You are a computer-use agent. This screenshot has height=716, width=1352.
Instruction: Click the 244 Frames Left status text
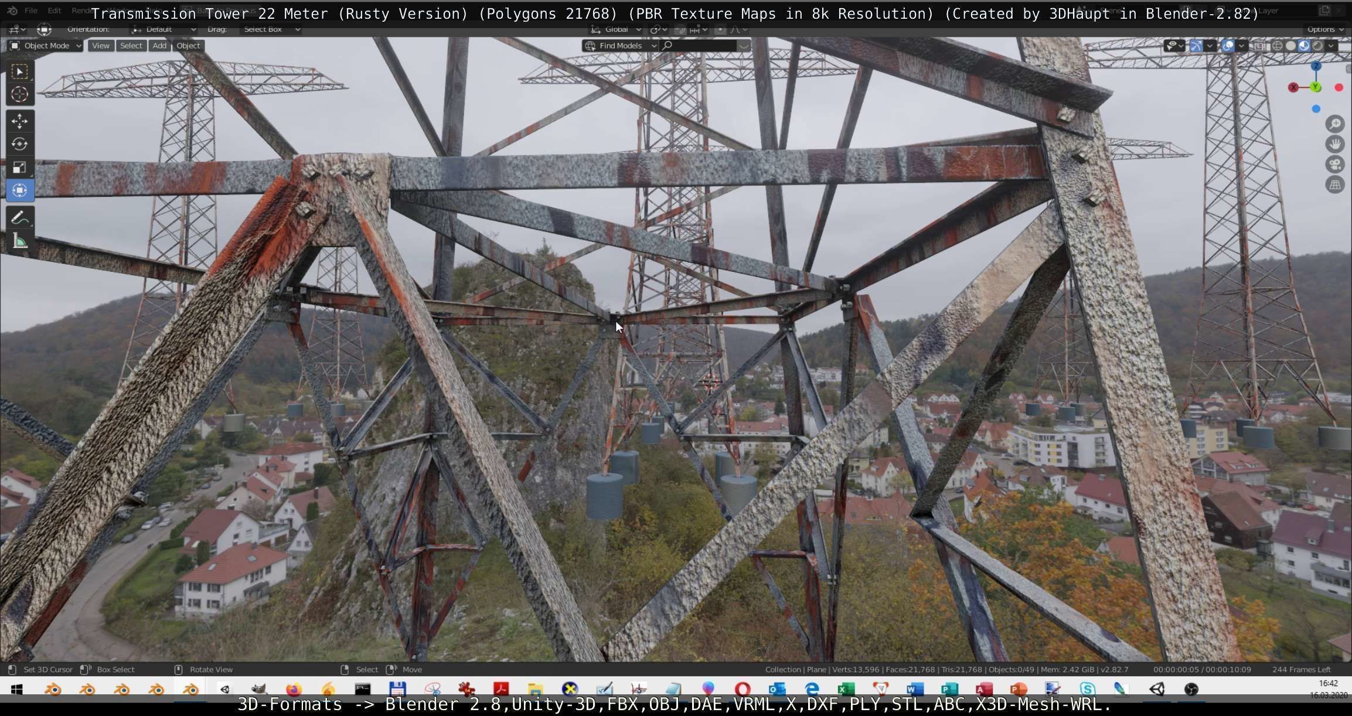(1301, 669)
